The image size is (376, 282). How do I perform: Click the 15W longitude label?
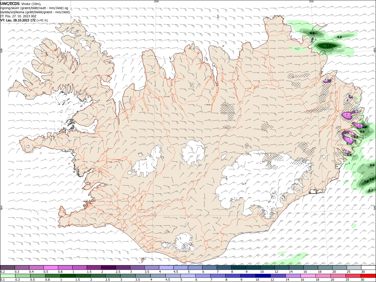(x=311, y=1)
